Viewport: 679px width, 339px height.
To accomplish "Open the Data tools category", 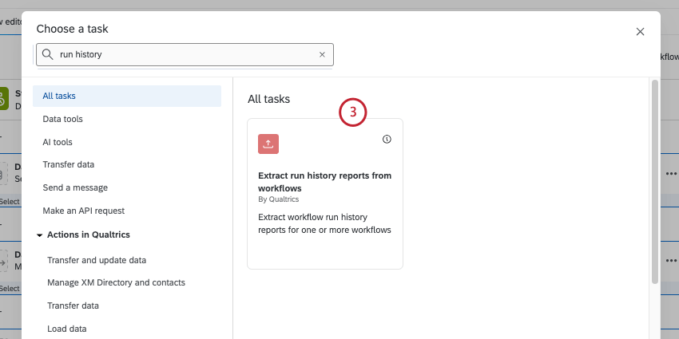I will (x=62, y=119).
